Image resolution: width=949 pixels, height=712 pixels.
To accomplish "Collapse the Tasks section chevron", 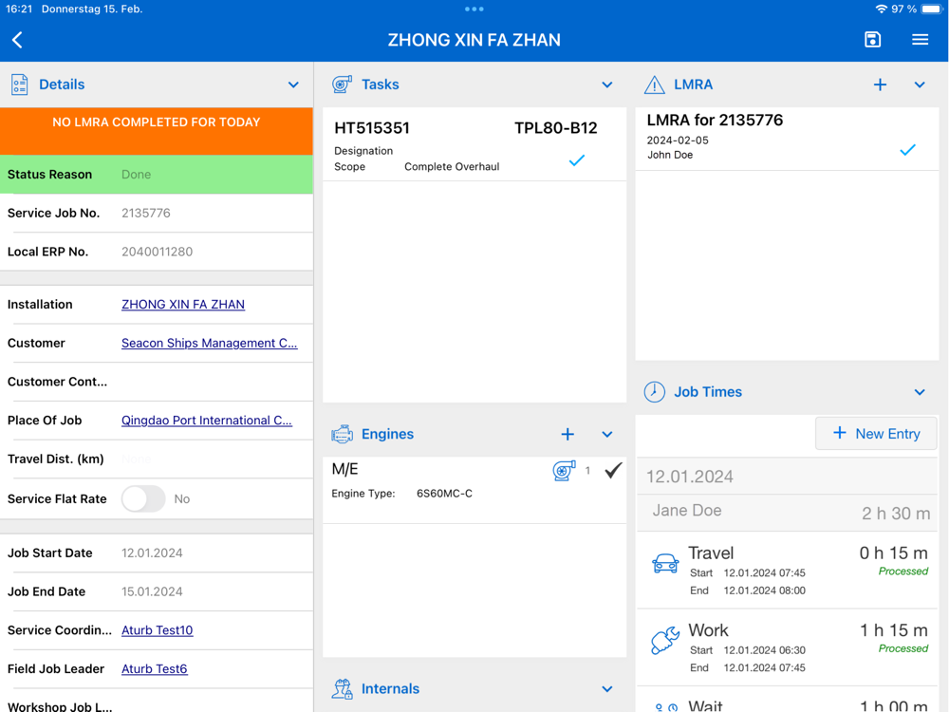I will (607, 84).
